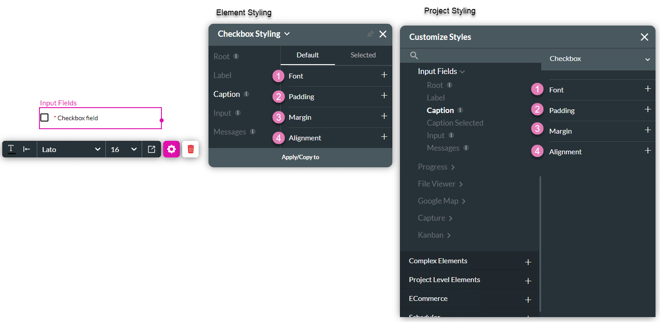
Task: Click the info icon beside Root section
Action: [237, 56]
